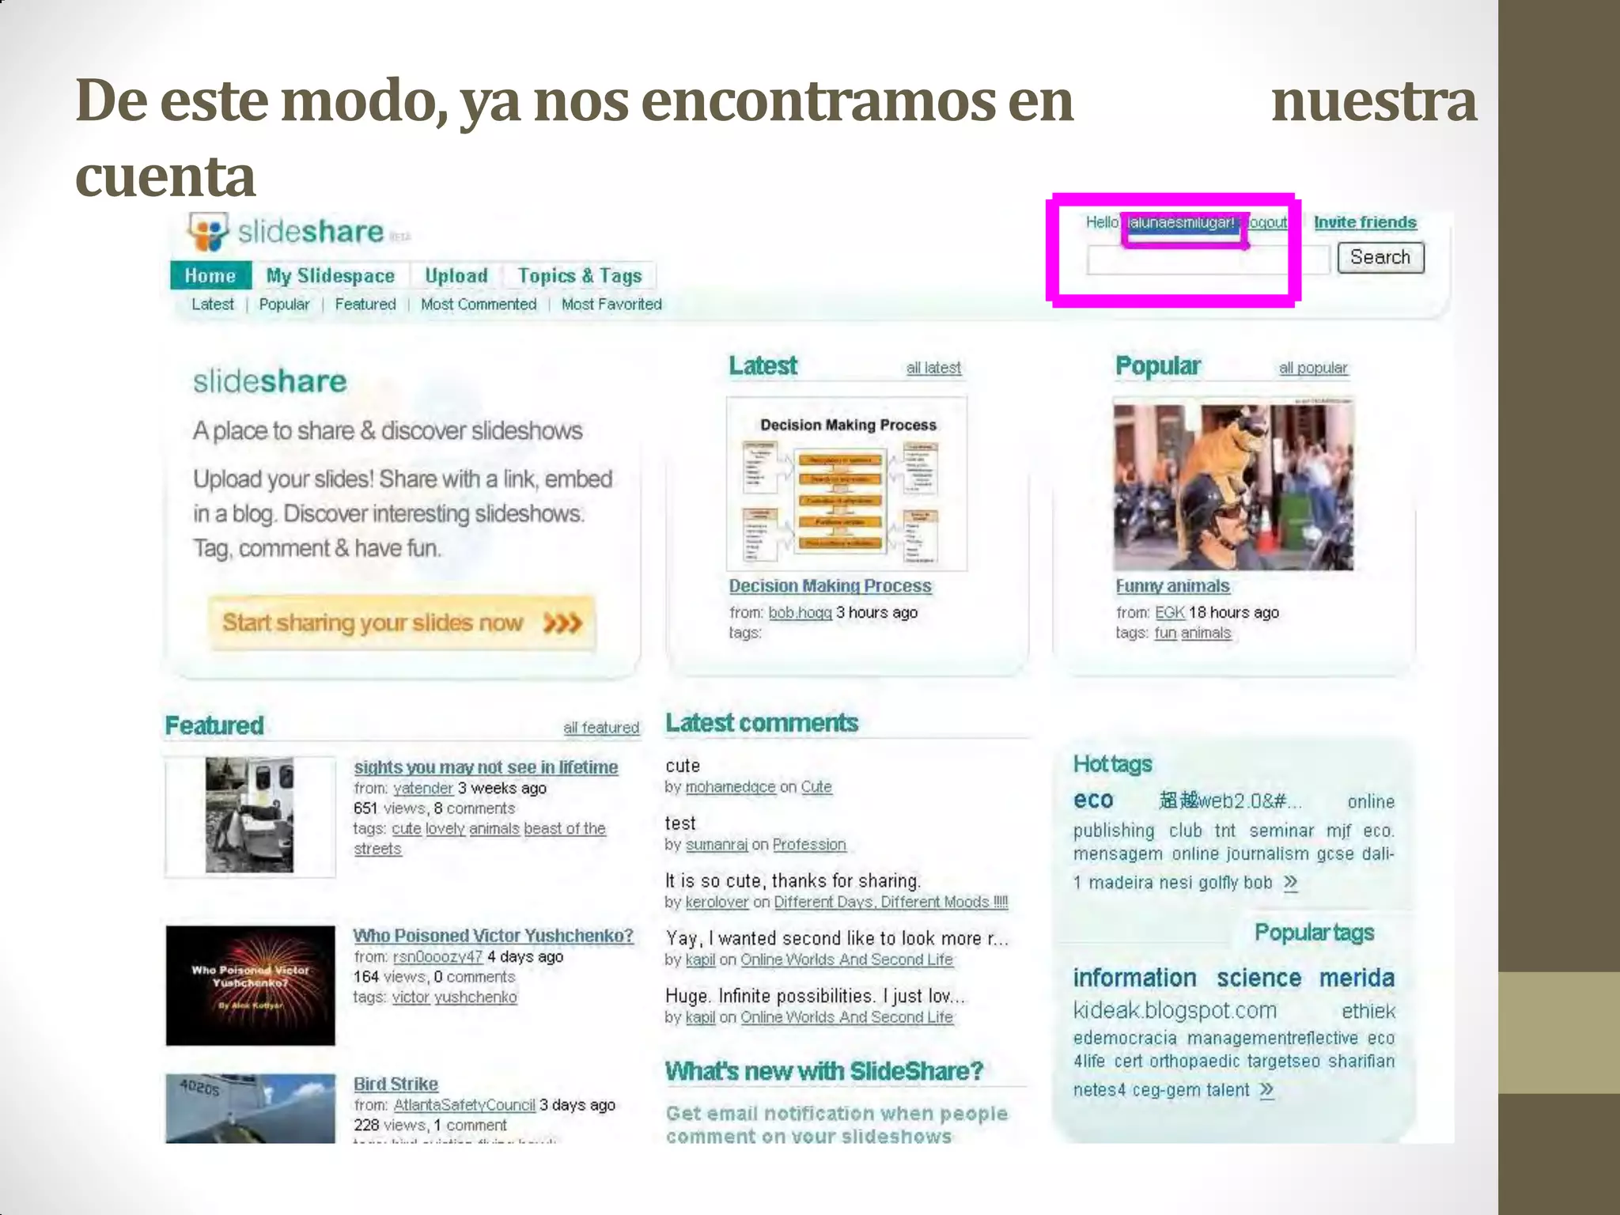Open the sumanraj commenter link
The image size is (1620, 1215).
tap(717, 845)
